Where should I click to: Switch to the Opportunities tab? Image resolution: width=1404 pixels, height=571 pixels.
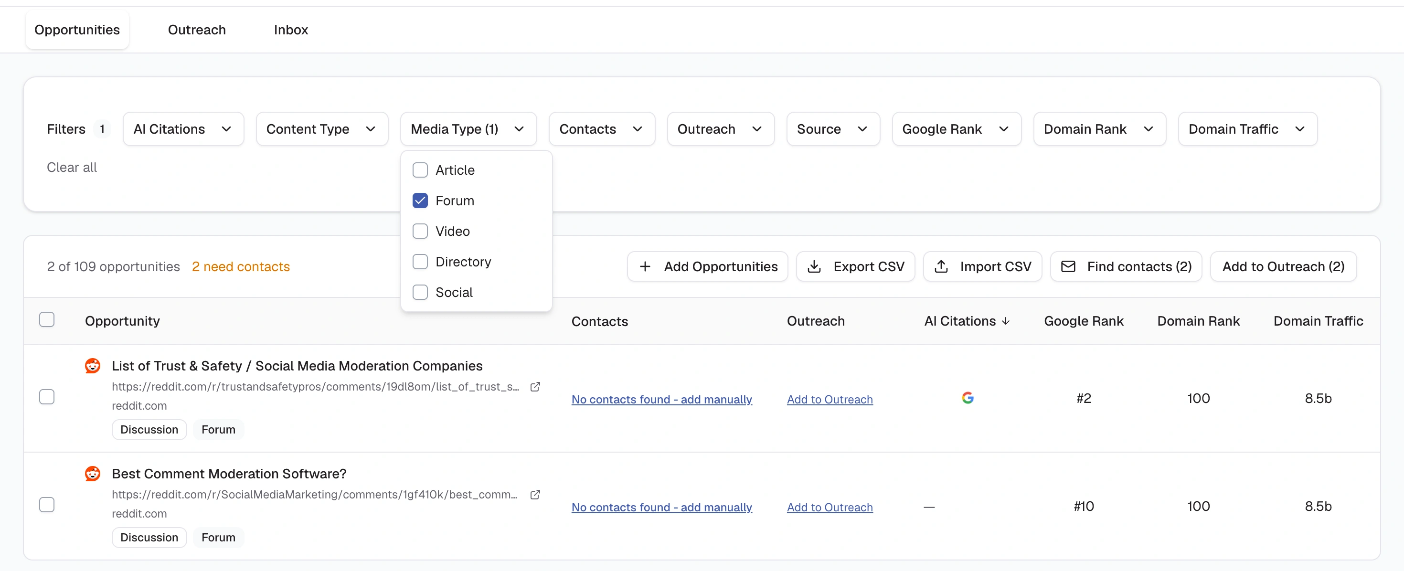pyautogui.click(x=77, y=30)
